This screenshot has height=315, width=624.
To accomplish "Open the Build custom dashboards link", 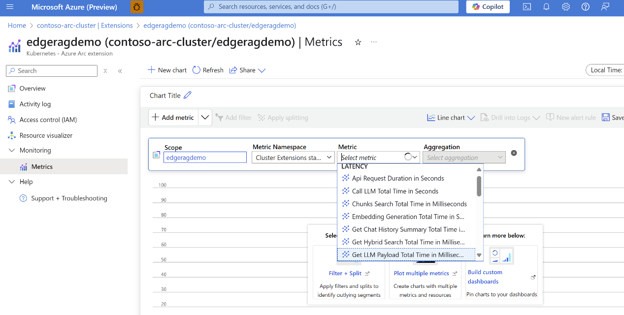I will point(485,277).
